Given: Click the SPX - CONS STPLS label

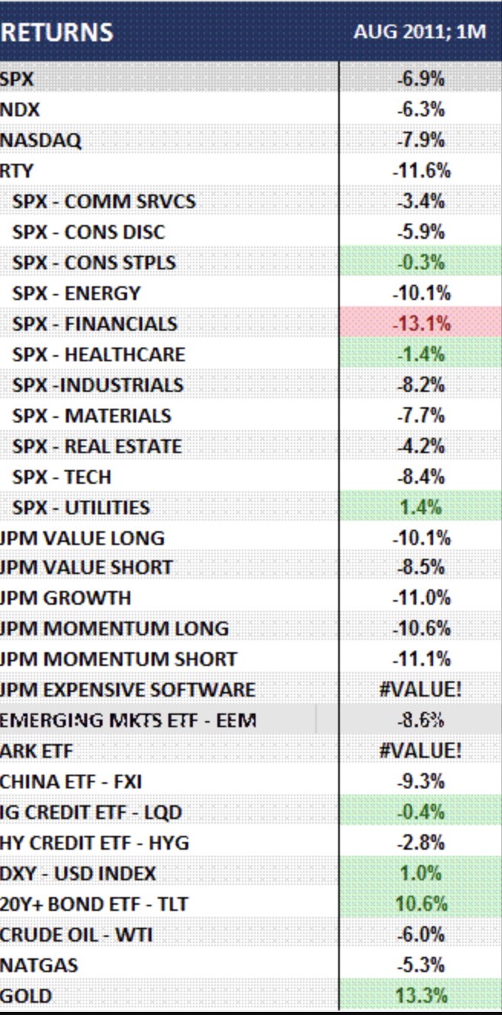Looking at the screenshot, I should (93, 263).
